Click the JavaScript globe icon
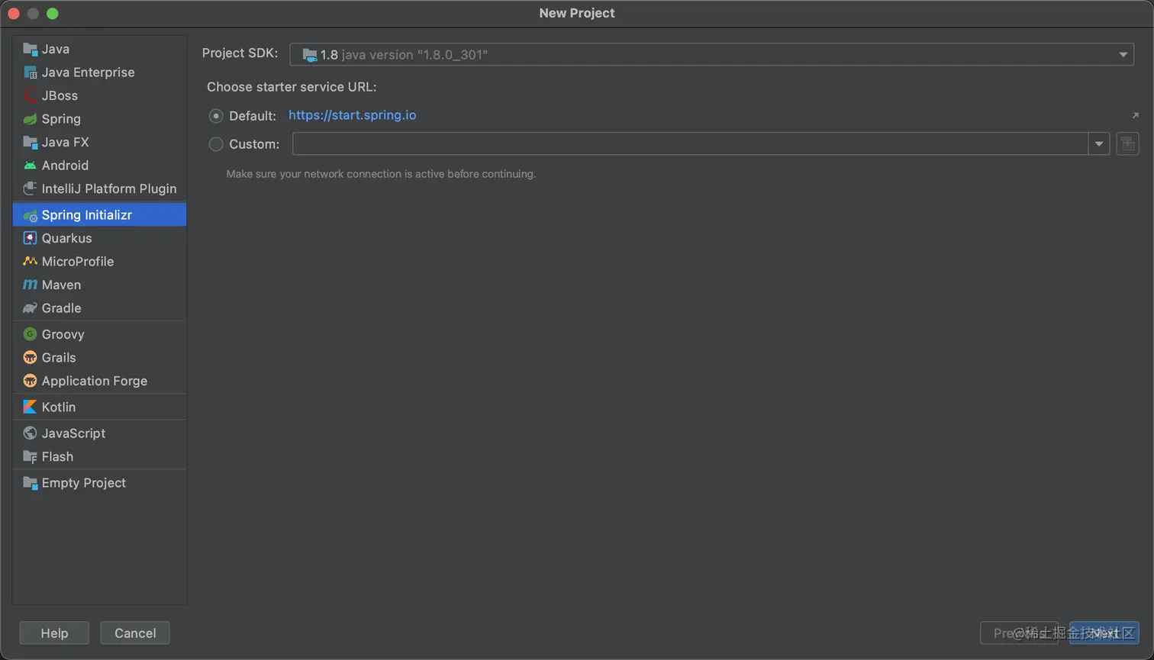Viewport: 1154px width, 660px height. (x=30, y=433)
